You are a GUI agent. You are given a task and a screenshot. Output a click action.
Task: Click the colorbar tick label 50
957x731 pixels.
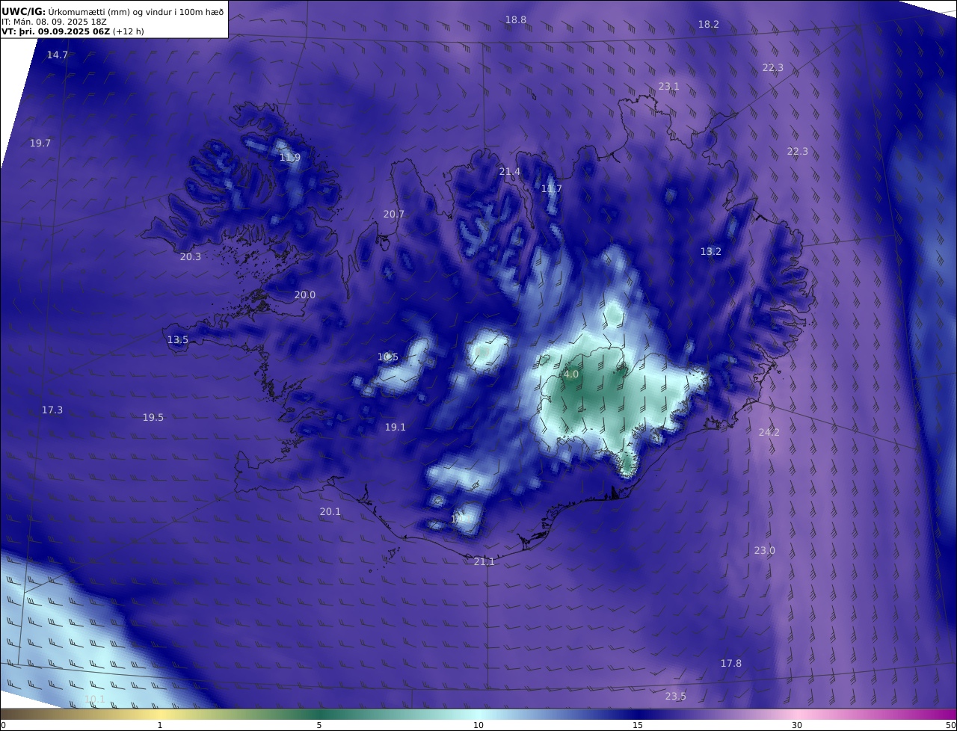pos(951,725)
